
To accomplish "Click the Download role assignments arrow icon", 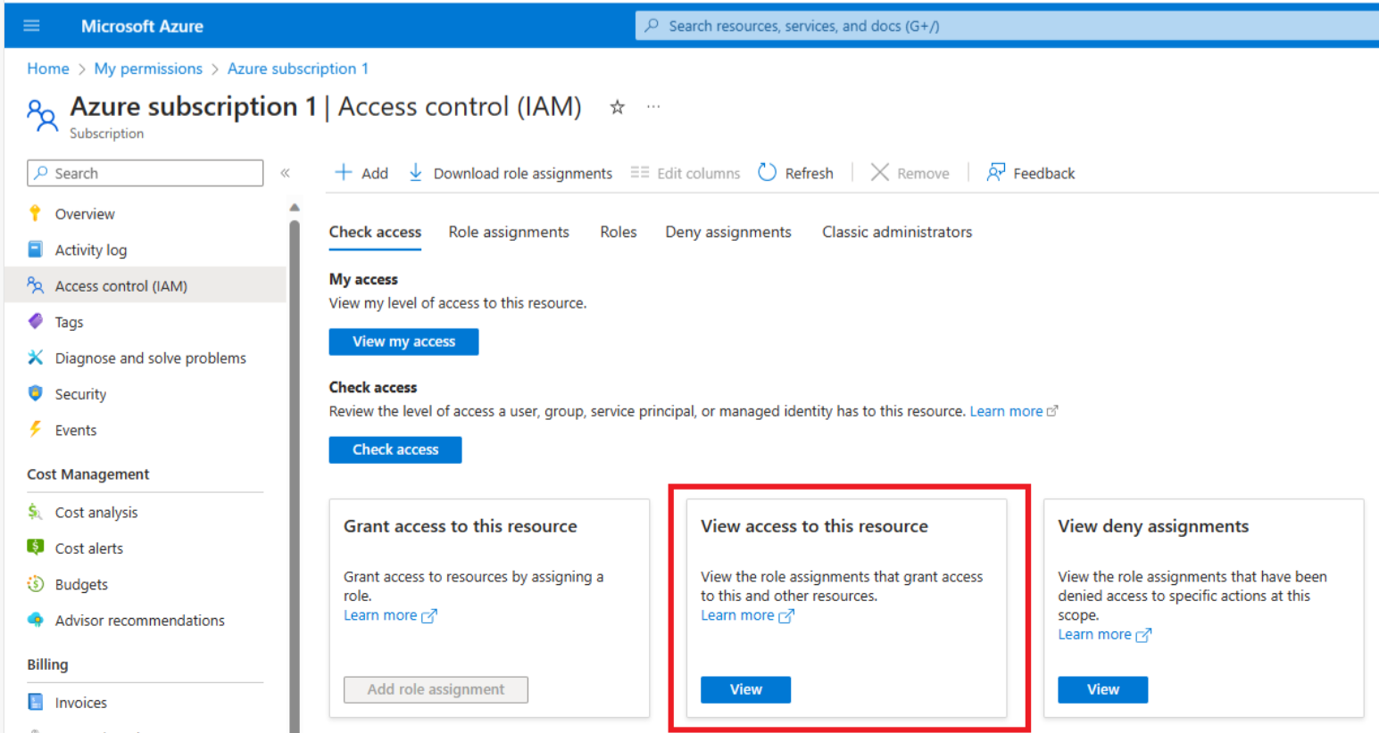I will tap(415, 172).
